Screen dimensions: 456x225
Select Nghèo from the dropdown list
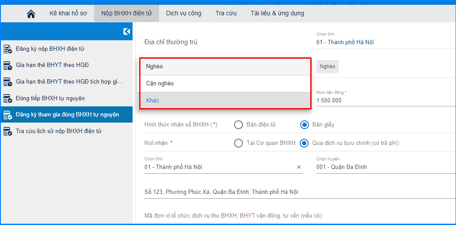point(225,67)
